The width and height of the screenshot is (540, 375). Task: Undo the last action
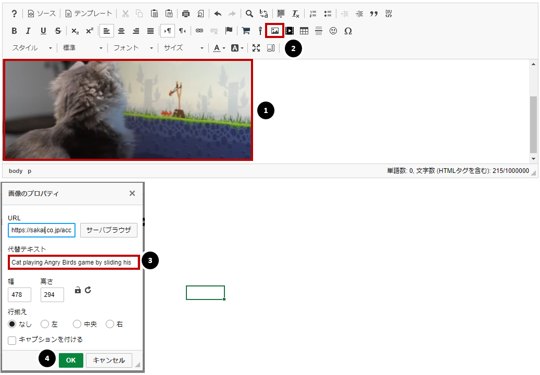pos(218,14)
